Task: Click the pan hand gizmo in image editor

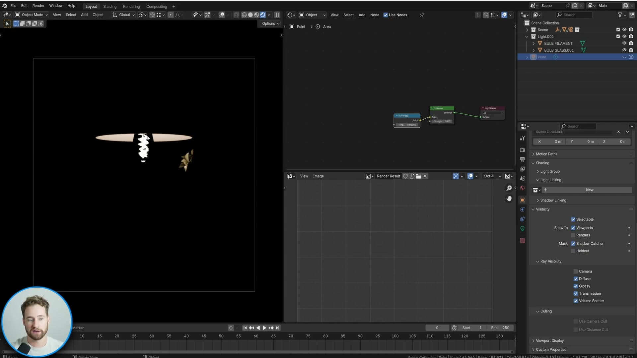Action: pyautogui.click(x=509, y=199)
